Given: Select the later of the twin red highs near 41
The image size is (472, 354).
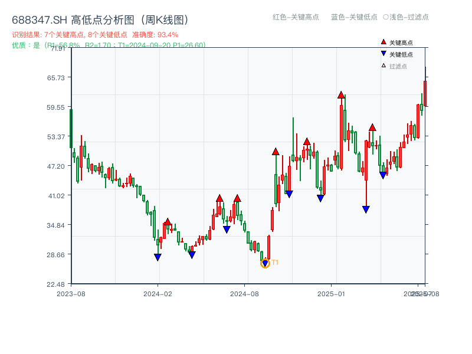Looking at the screenshot, I should 237,198.
